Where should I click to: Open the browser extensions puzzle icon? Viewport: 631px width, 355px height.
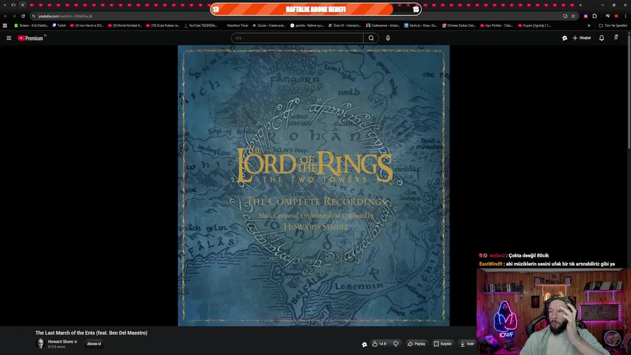click(x=595, y=16)
